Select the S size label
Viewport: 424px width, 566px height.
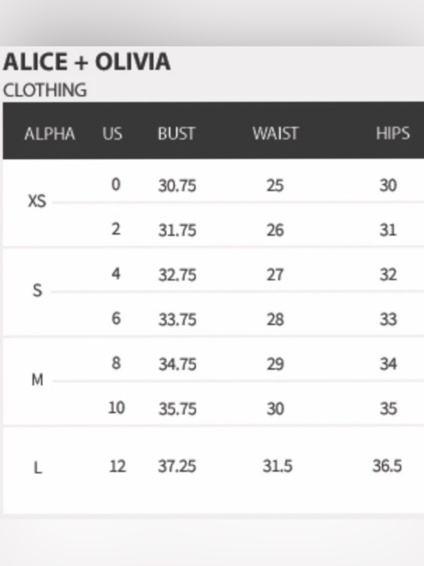37,290
